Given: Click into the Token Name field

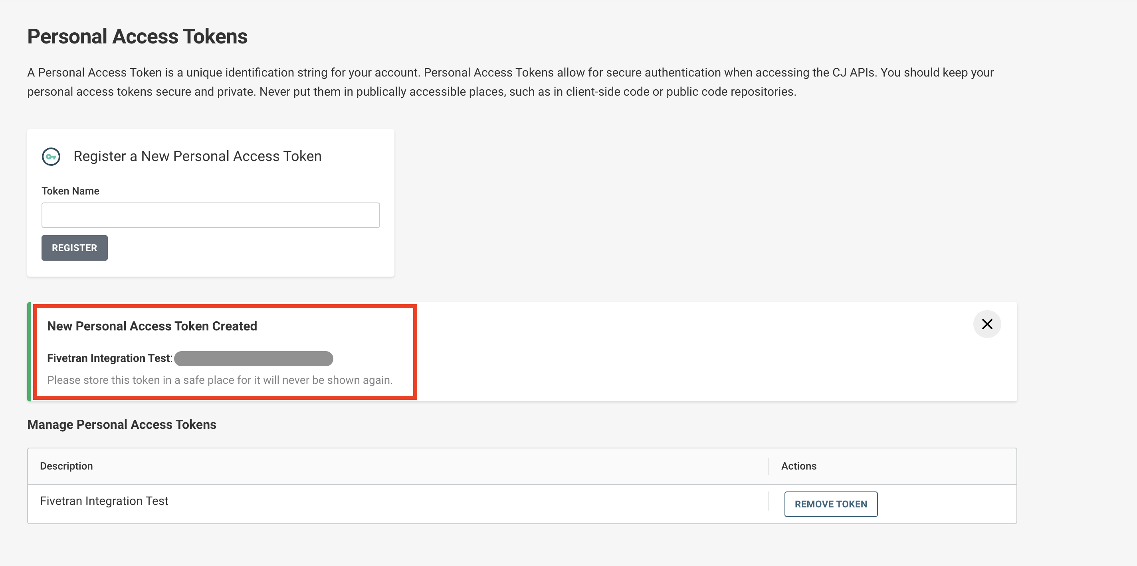Looking at the screenshot, I should 210,215.
